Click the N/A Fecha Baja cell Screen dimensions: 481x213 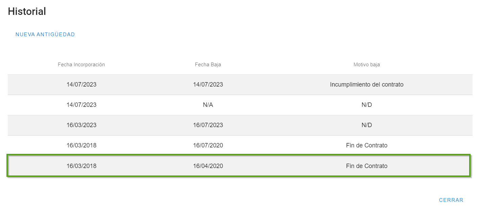pos(208,105)
